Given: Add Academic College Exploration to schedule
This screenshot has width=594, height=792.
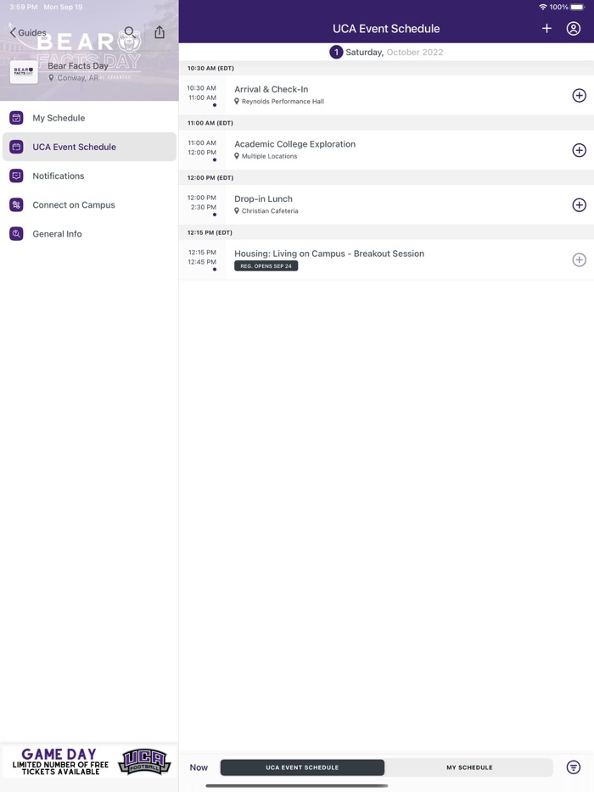Looking at the screenshot, I should (579, 150).
